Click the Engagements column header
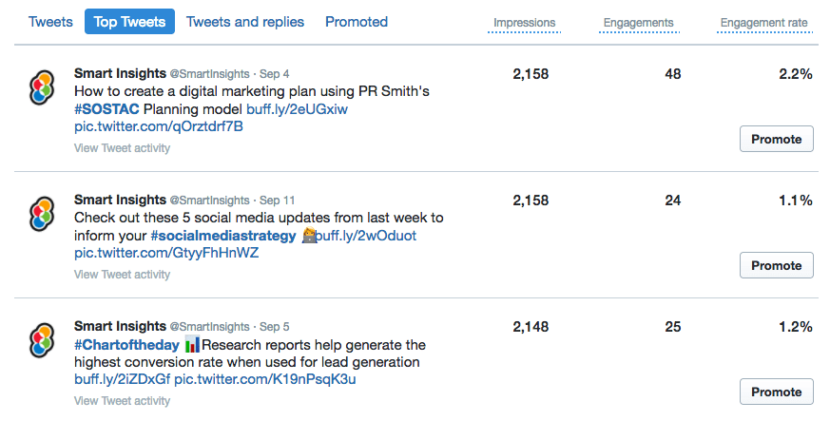 [x=638, y=23]
